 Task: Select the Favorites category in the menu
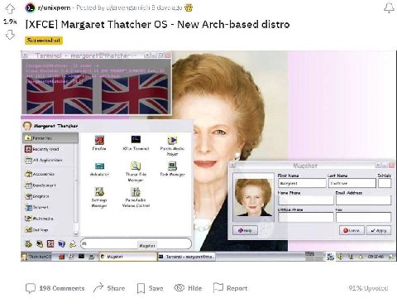pyautogui.click(x=50, y=137)
